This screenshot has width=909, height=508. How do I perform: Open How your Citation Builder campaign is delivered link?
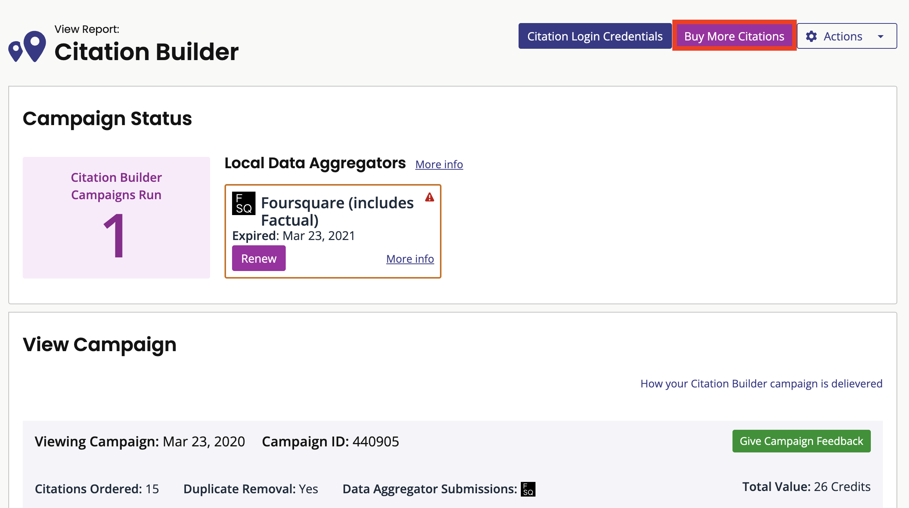pos(761,384)
